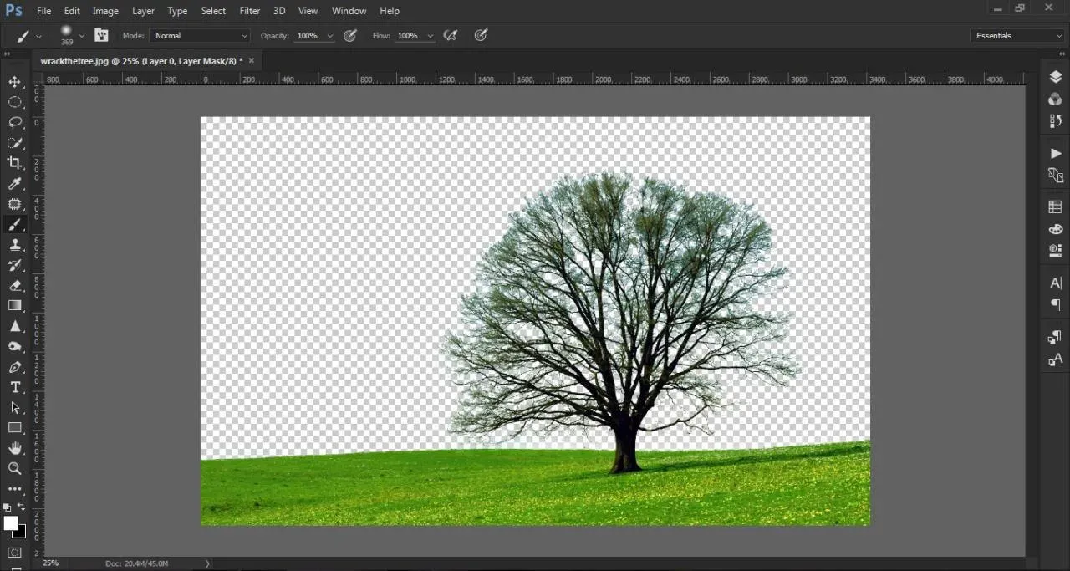Screen dimensions: 1070x571
Task: Select the Sharpen triangle tool
Action: [x=15, y=326]
